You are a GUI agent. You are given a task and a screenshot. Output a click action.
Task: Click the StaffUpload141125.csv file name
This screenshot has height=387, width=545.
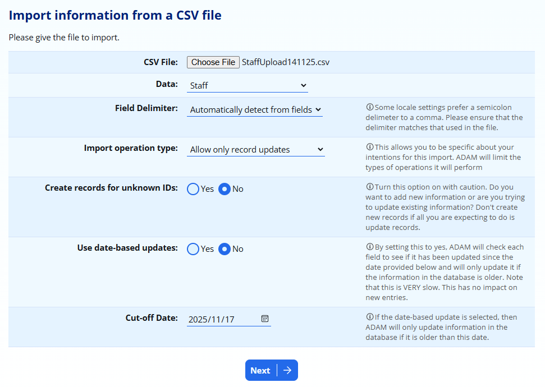(x=285, y=62)
